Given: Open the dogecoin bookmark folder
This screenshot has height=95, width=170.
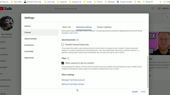Looking at the screenshot, I should point(62,2).
